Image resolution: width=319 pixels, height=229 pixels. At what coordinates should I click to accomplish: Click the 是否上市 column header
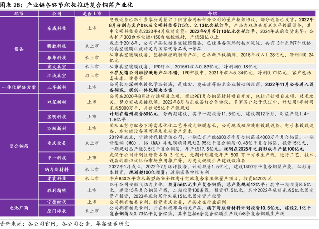pyautogui.click(x=92, y=13)
